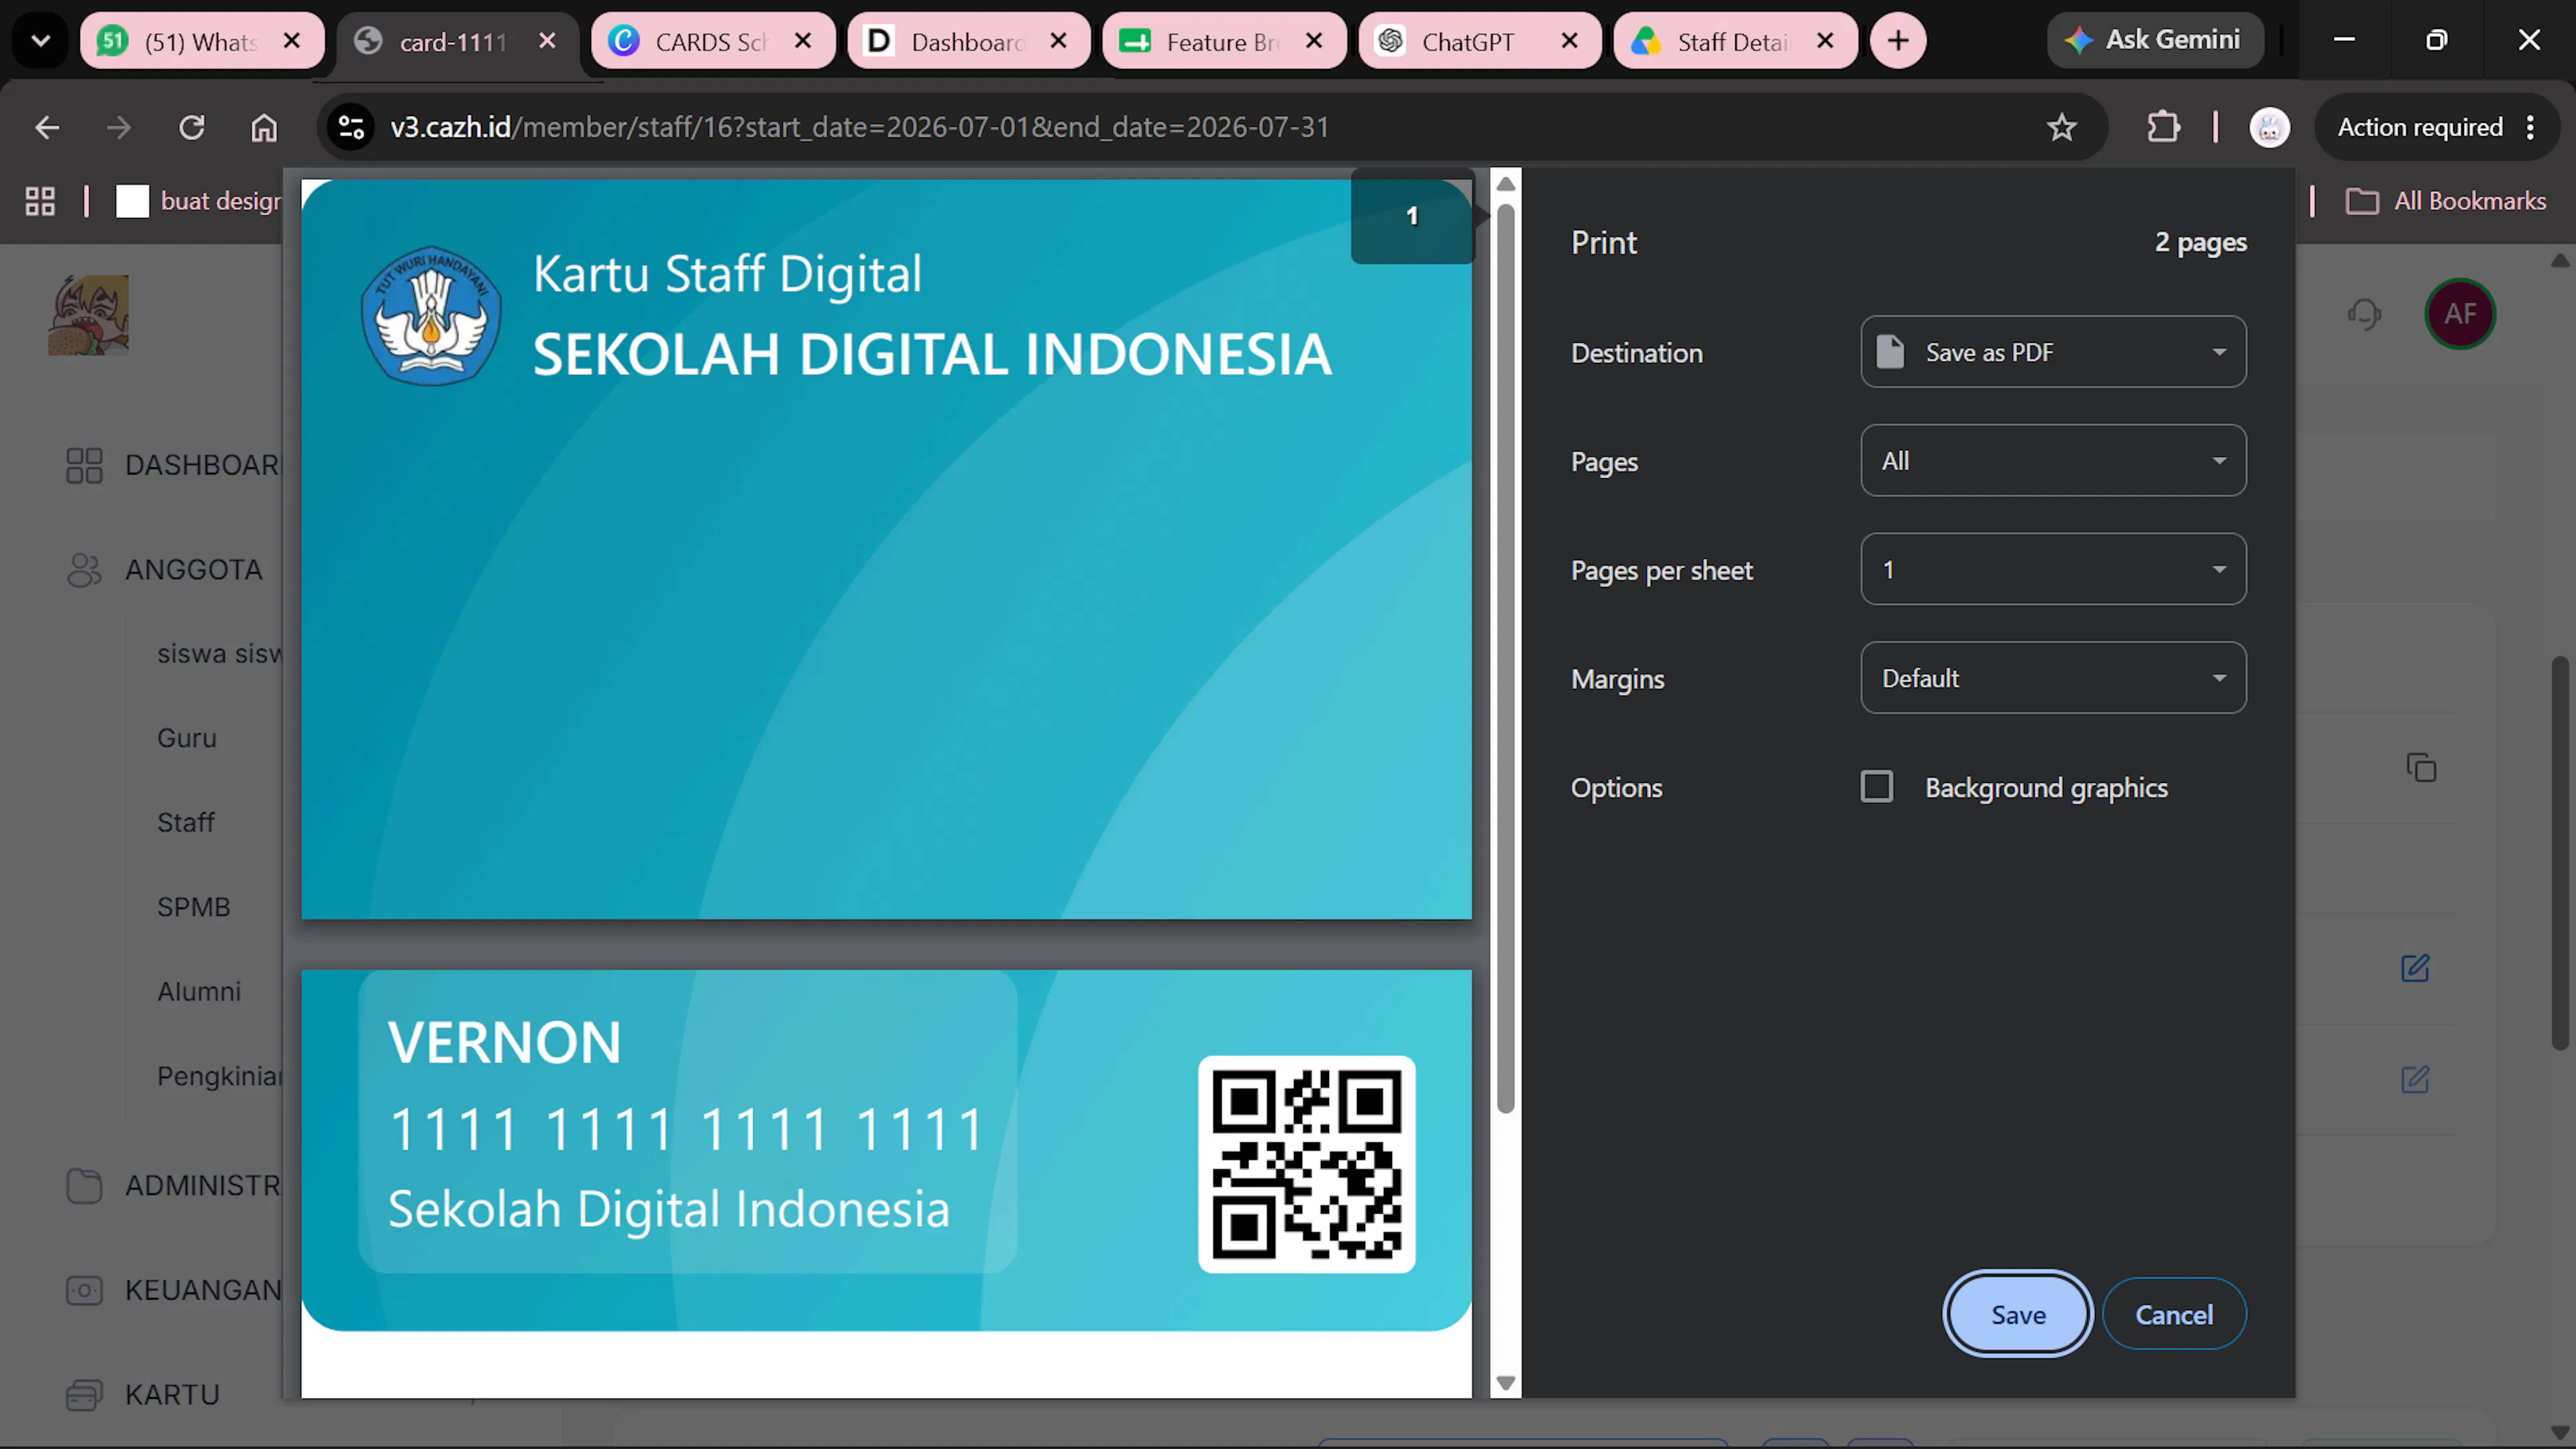Click the school logo in the sidebar
2576x1449 pixels.
click(89, 315)
